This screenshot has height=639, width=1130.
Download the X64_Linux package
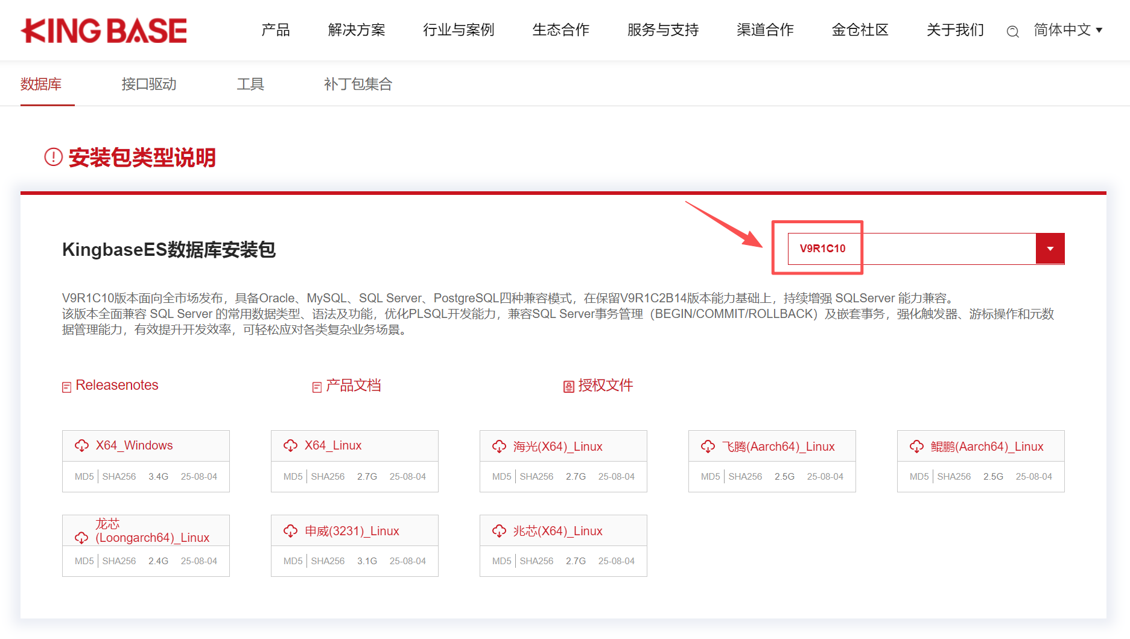point(333,445)
